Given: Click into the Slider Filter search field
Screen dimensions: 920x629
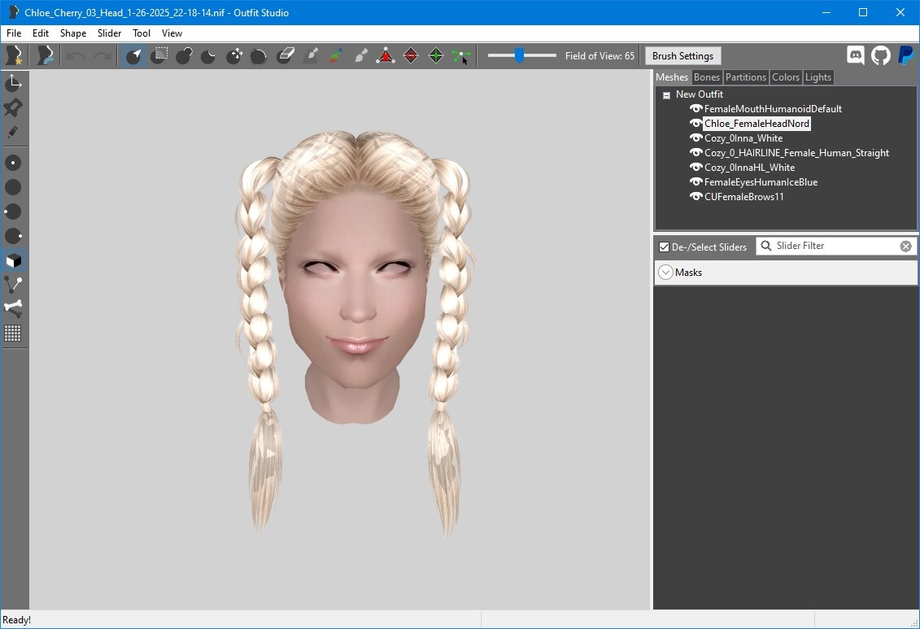Looking at the screenshot, I should [x=837, y=246].
